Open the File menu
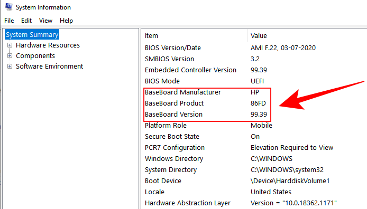This screenshot has width=367, height=209. click(x=9, y=21)
